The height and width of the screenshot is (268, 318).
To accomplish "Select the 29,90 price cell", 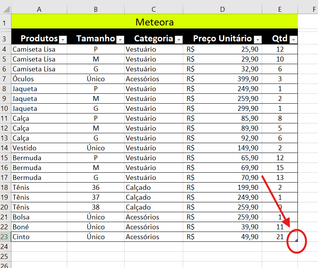I will (223, 59).
